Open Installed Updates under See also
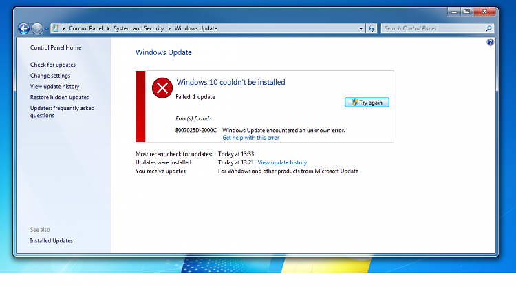 pos(52,241)
